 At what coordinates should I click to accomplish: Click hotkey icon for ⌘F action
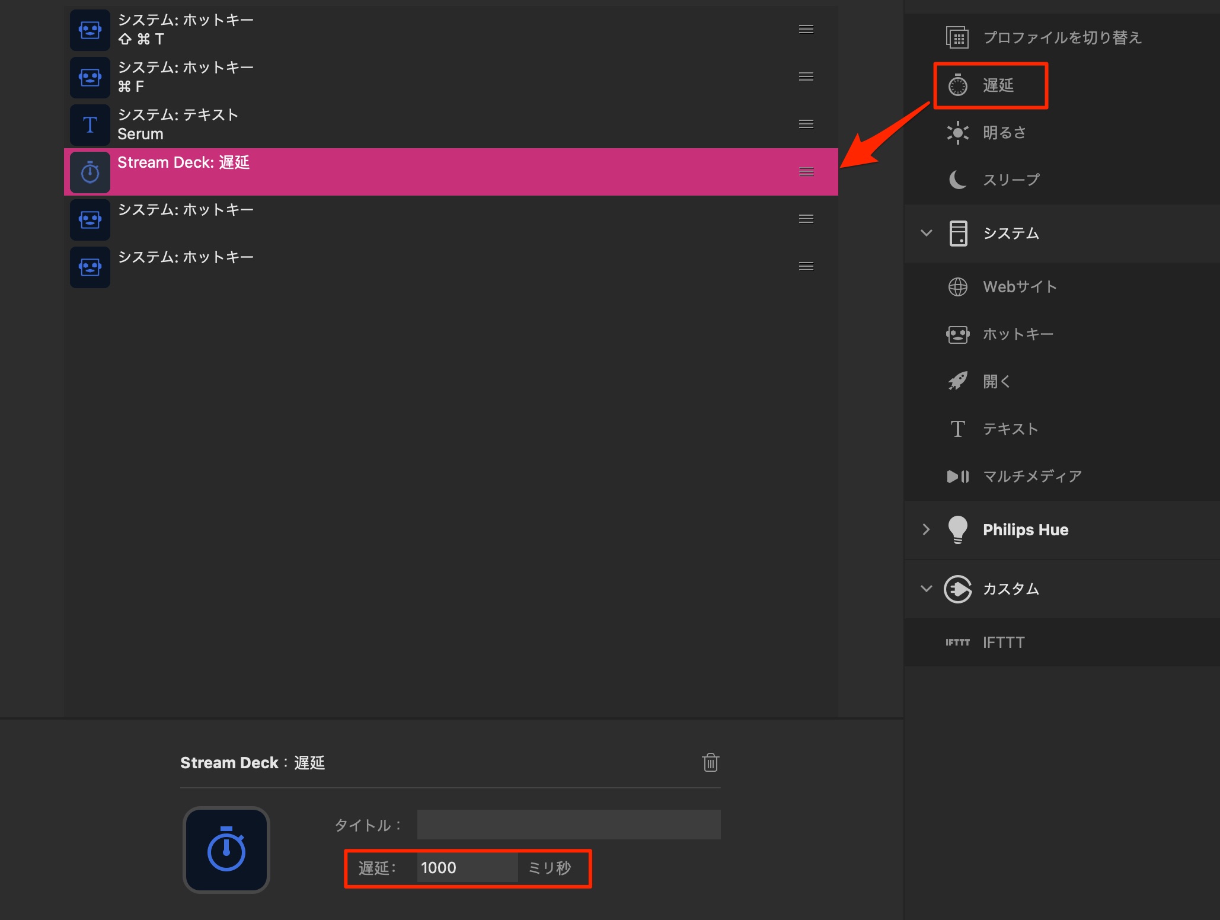point(90,77)
